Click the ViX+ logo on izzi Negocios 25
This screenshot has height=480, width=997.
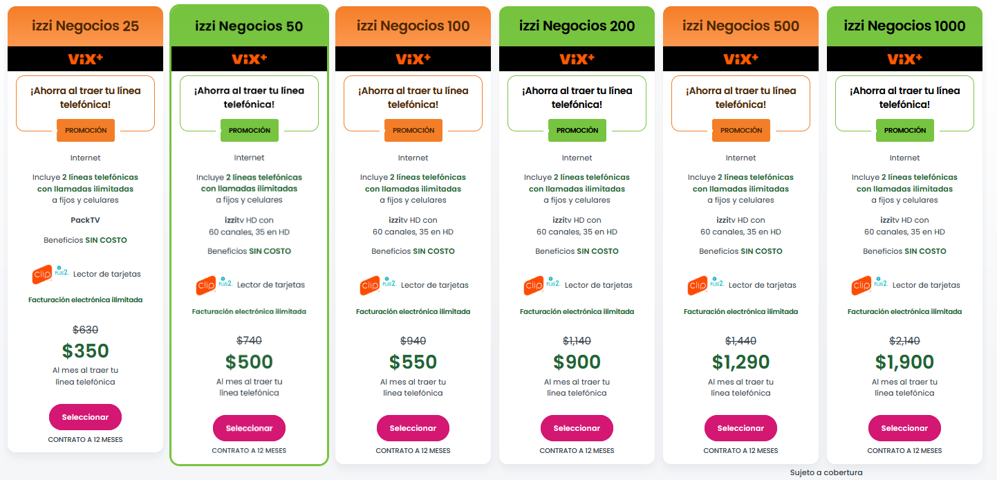(85, 59)
